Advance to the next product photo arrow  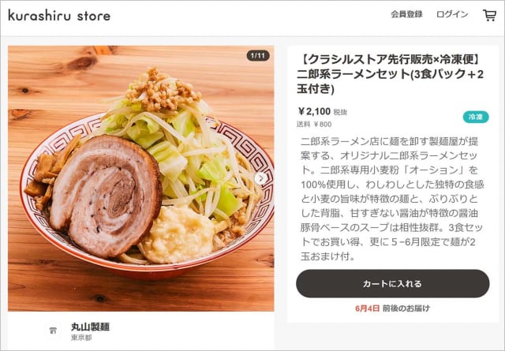261,178
